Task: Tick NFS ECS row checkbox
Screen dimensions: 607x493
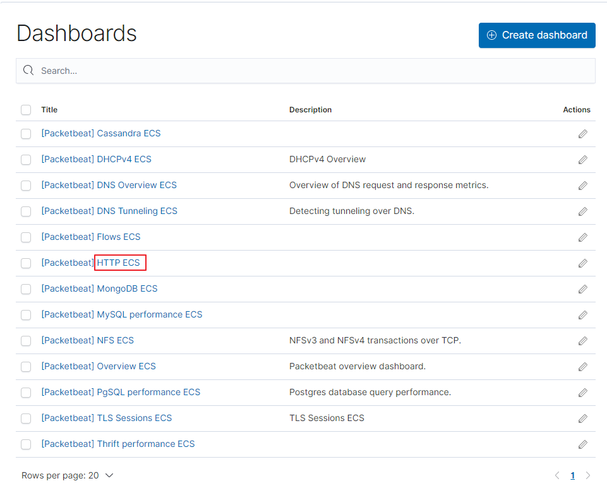Action: pyautogui.click(x=26, y=341)
